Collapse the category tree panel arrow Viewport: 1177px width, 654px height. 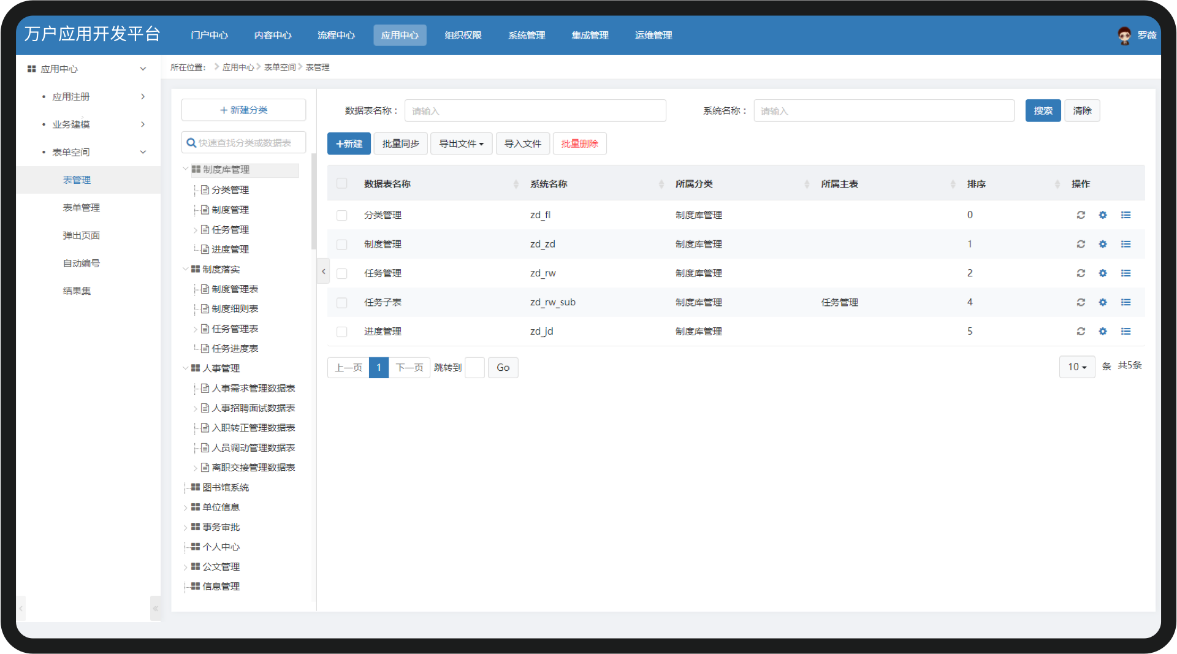tap(323, 272)
